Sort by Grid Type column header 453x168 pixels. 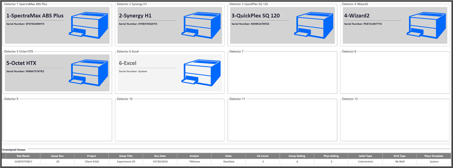coord(400,156)
